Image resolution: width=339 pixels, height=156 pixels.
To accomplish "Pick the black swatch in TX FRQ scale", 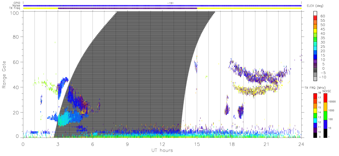I will (x=315, y=135).
